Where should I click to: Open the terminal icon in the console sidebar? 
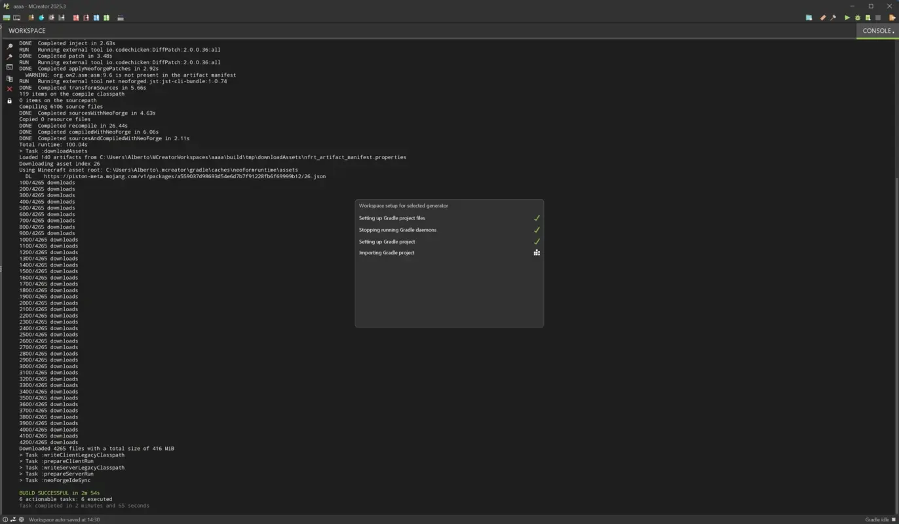point(9,67)
